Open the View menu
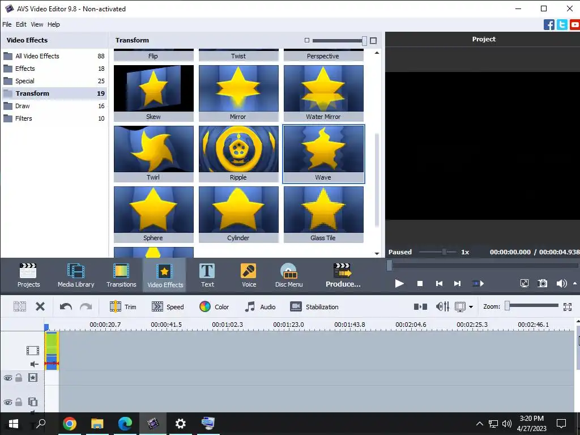580x435 pixels. [x=37, y=24]
